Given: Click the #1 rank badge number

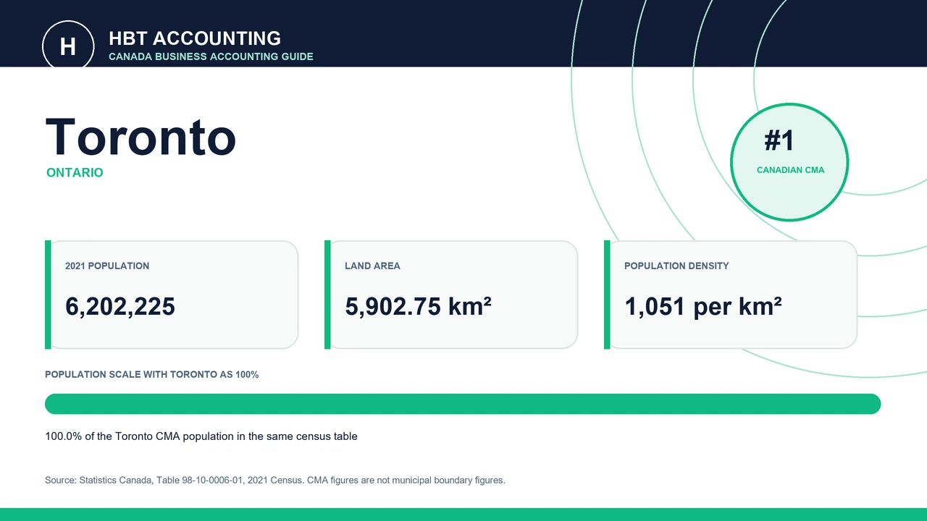Looking at the screenshot, I should point(779,140).
